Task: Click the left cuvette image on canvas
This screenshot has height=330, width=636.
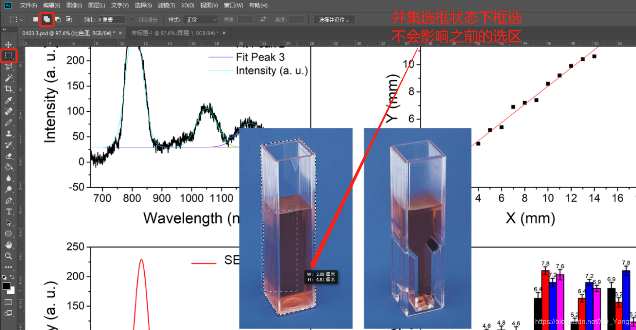Action: point(296,228)
